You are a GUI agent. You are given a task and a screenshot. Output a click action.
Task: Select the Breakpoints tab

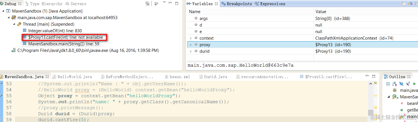click(237, 4)
